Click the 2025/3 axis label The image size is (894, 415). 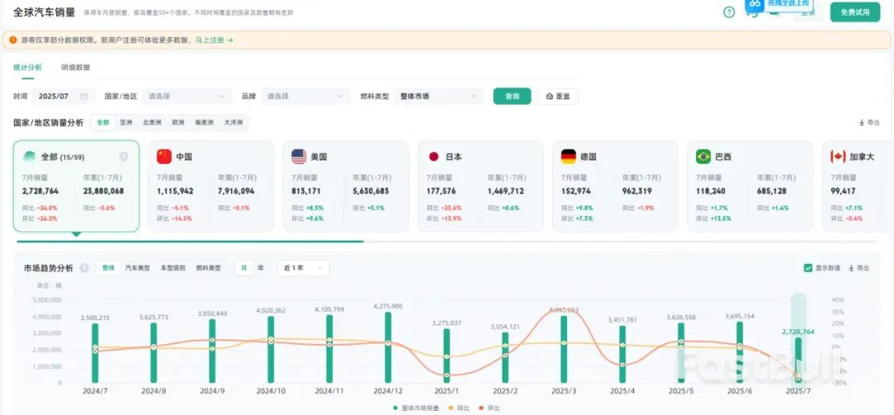coord(564,392)
